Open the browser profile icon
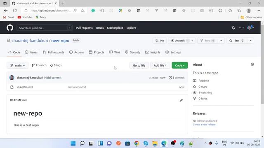The height and width of the screenshot is (148, 264). [x=248, y=10]
